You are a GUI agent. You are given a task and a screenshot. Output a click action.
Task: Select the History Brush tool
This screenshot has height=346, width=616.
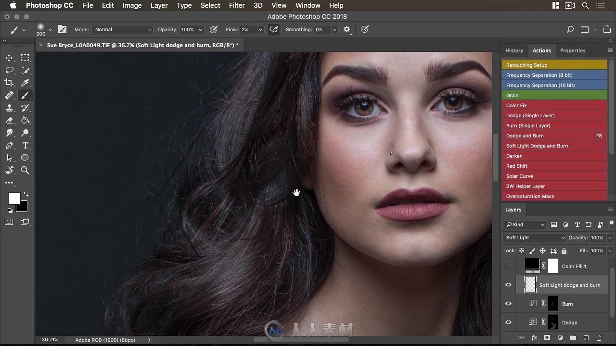[25, 108]
